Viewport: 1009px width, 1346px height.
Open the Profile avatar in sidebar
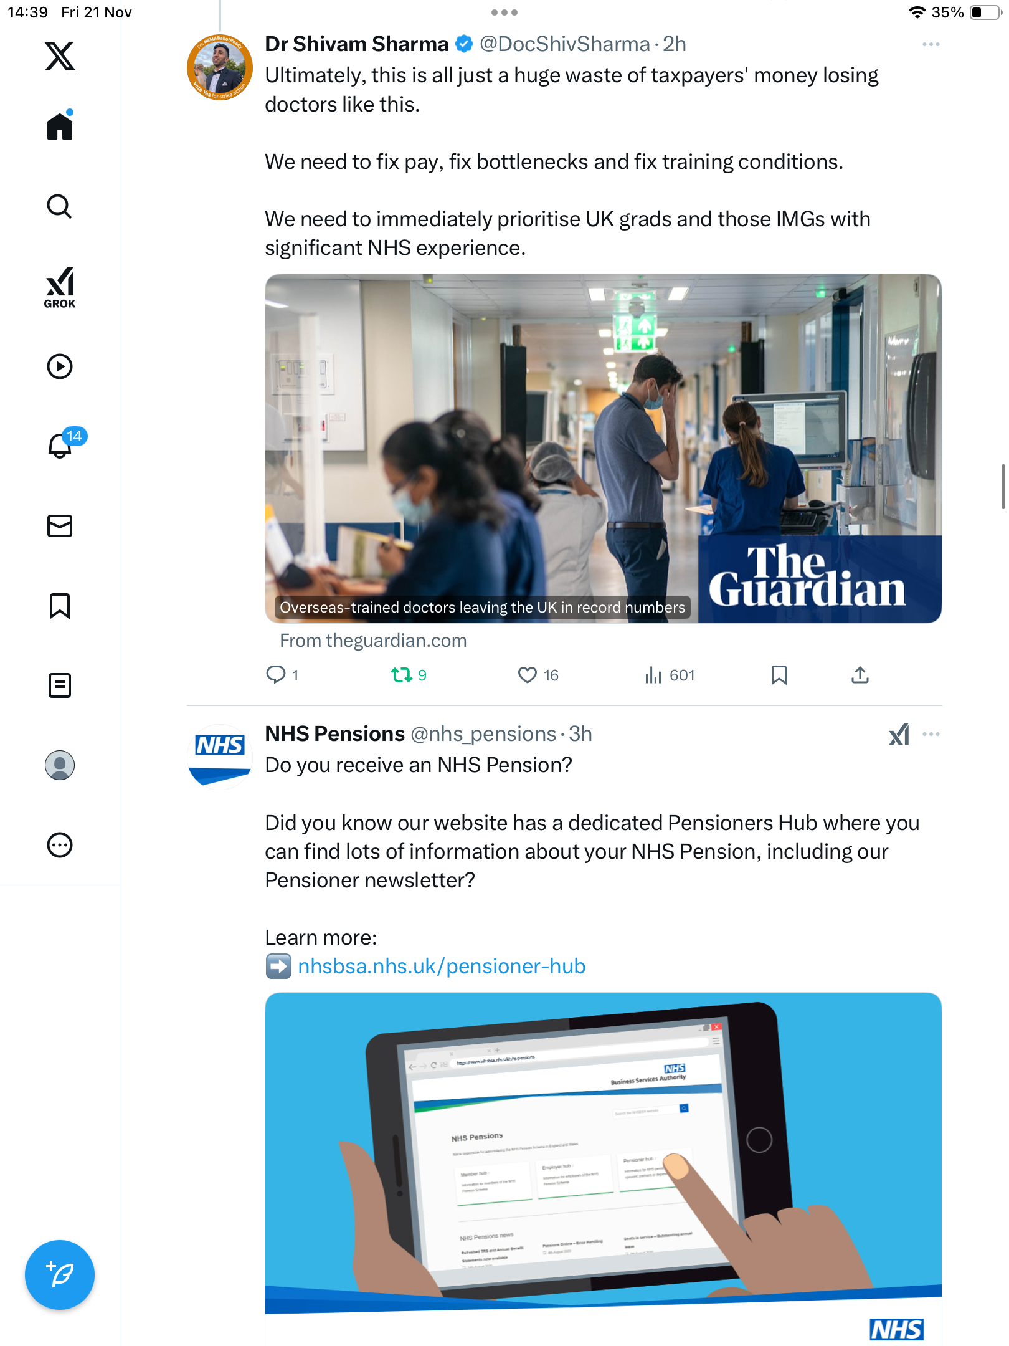60,765
